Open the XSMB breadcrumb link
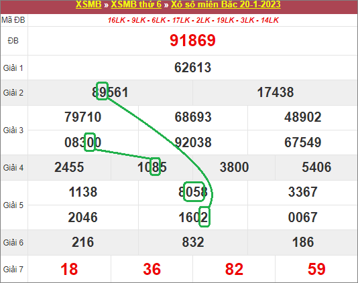The width and height of the screenshot is (358, 283). coord(88,4)
